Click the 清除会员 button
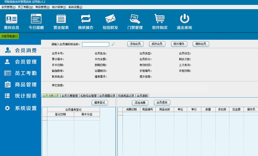The image size is (258, 156). [x=201, y=44]
